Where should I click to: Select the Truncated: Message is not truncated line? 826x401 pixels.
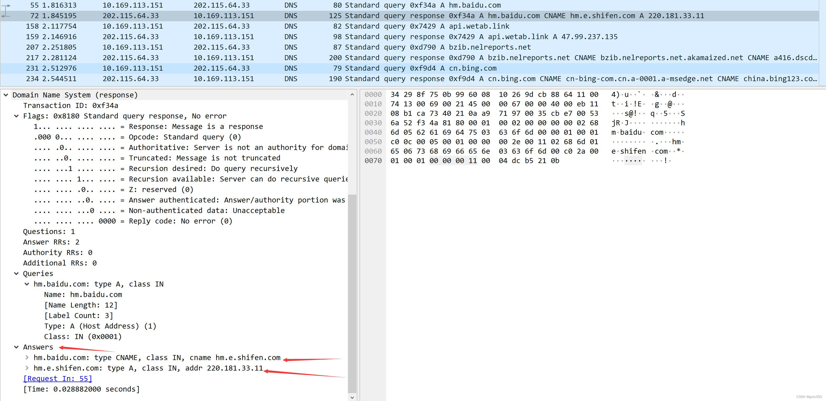pos(157,158)
